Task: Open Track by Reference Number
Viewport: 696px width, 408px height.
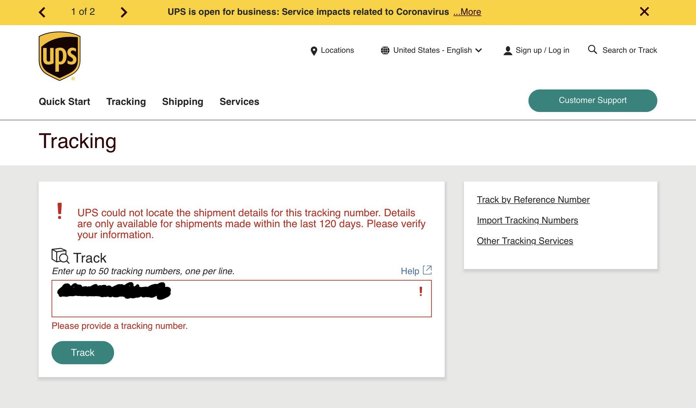Action: [533, 200]
